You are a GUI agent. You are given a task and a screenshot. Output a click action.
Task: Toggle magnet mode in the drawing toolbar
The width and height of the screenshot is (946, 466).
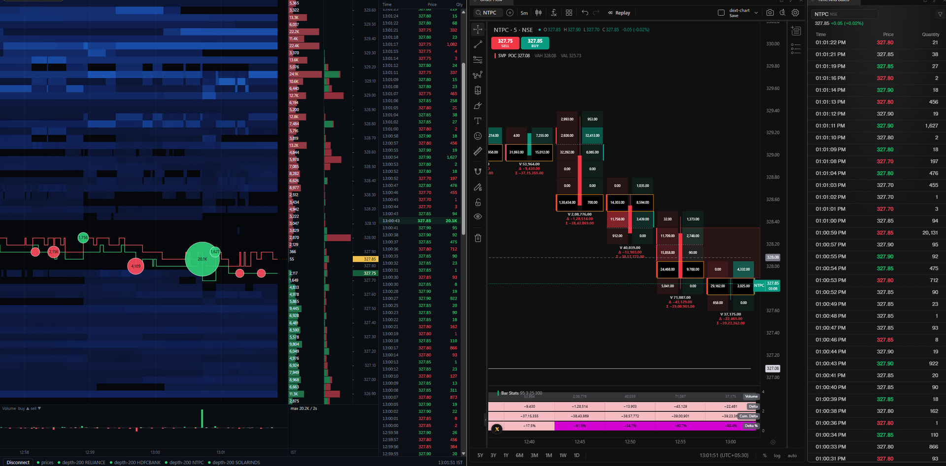(478, 171)
